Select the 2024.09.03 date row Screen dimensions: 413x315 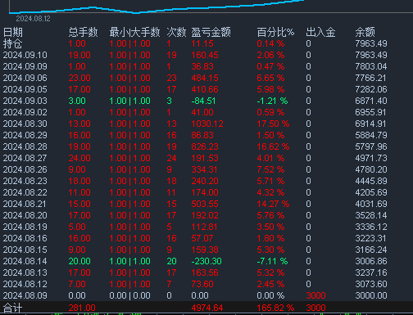[x=25, y=101]
